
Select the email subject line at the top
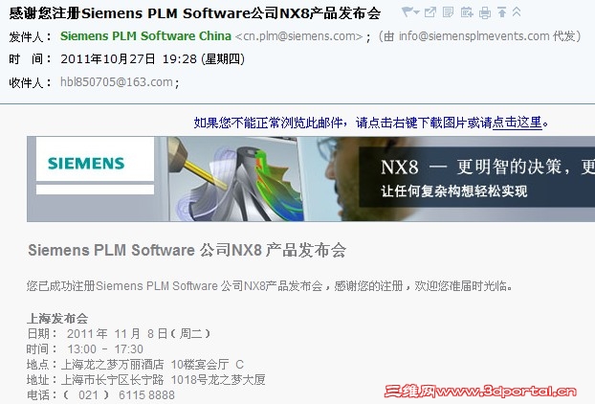pos(194,13)
